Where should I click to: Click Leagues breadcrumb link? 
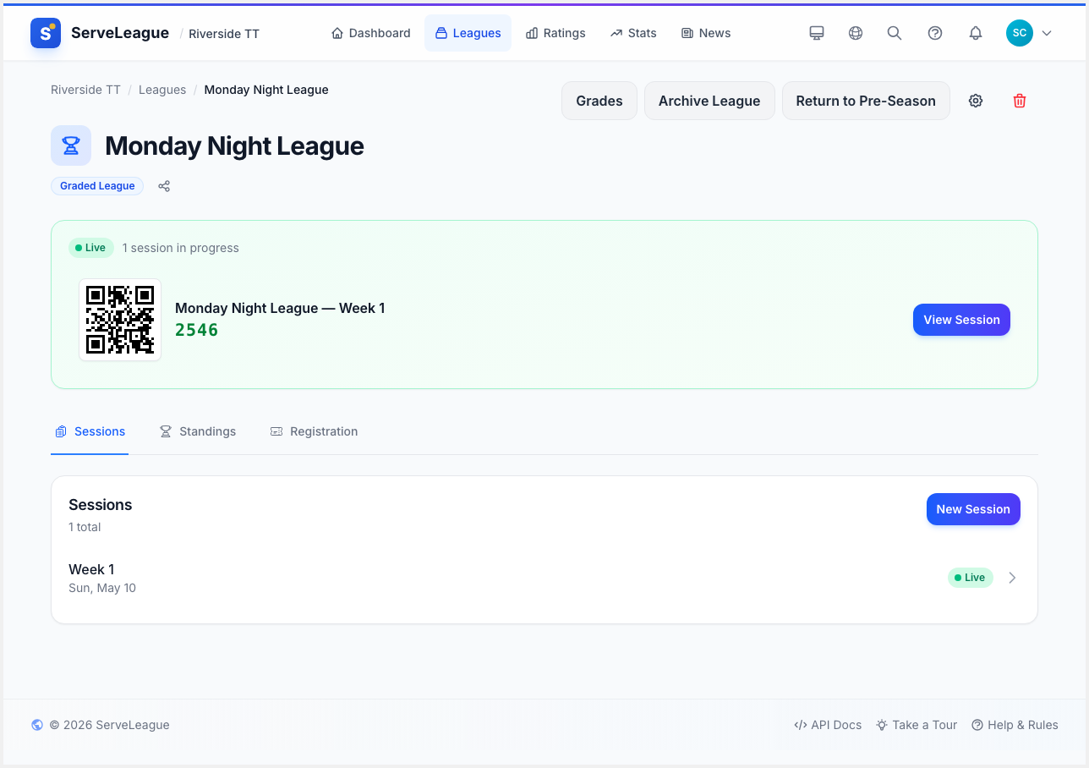(162, 90)
